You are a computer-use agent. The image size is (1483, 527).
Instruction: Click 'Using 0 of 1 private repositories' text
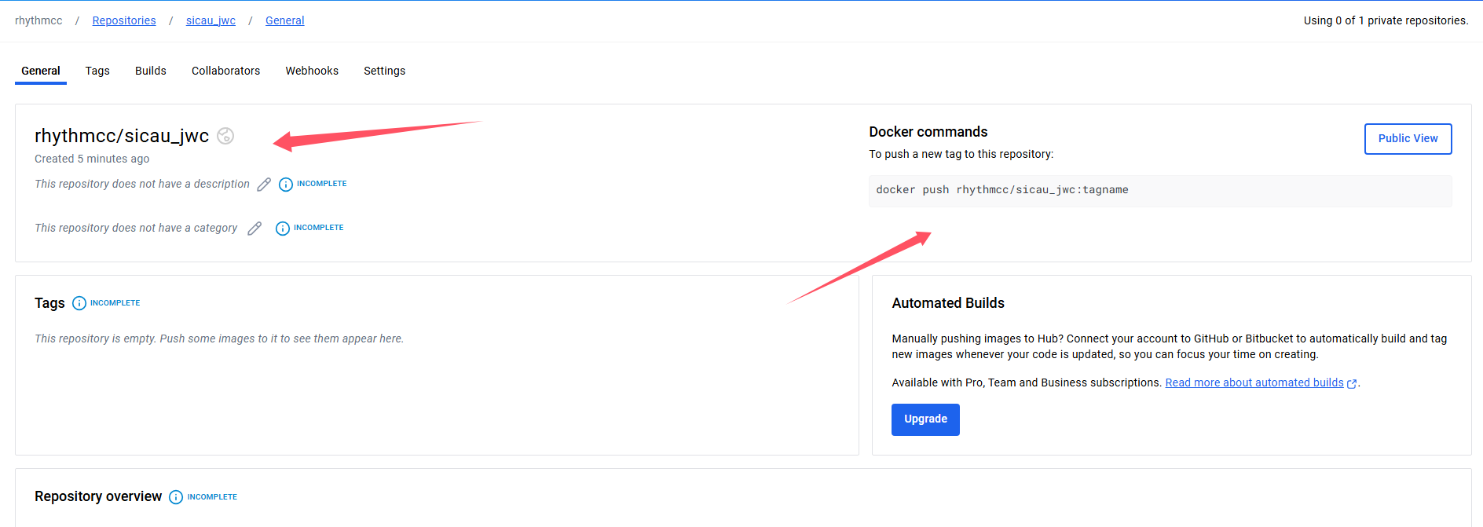point(1386,20)
